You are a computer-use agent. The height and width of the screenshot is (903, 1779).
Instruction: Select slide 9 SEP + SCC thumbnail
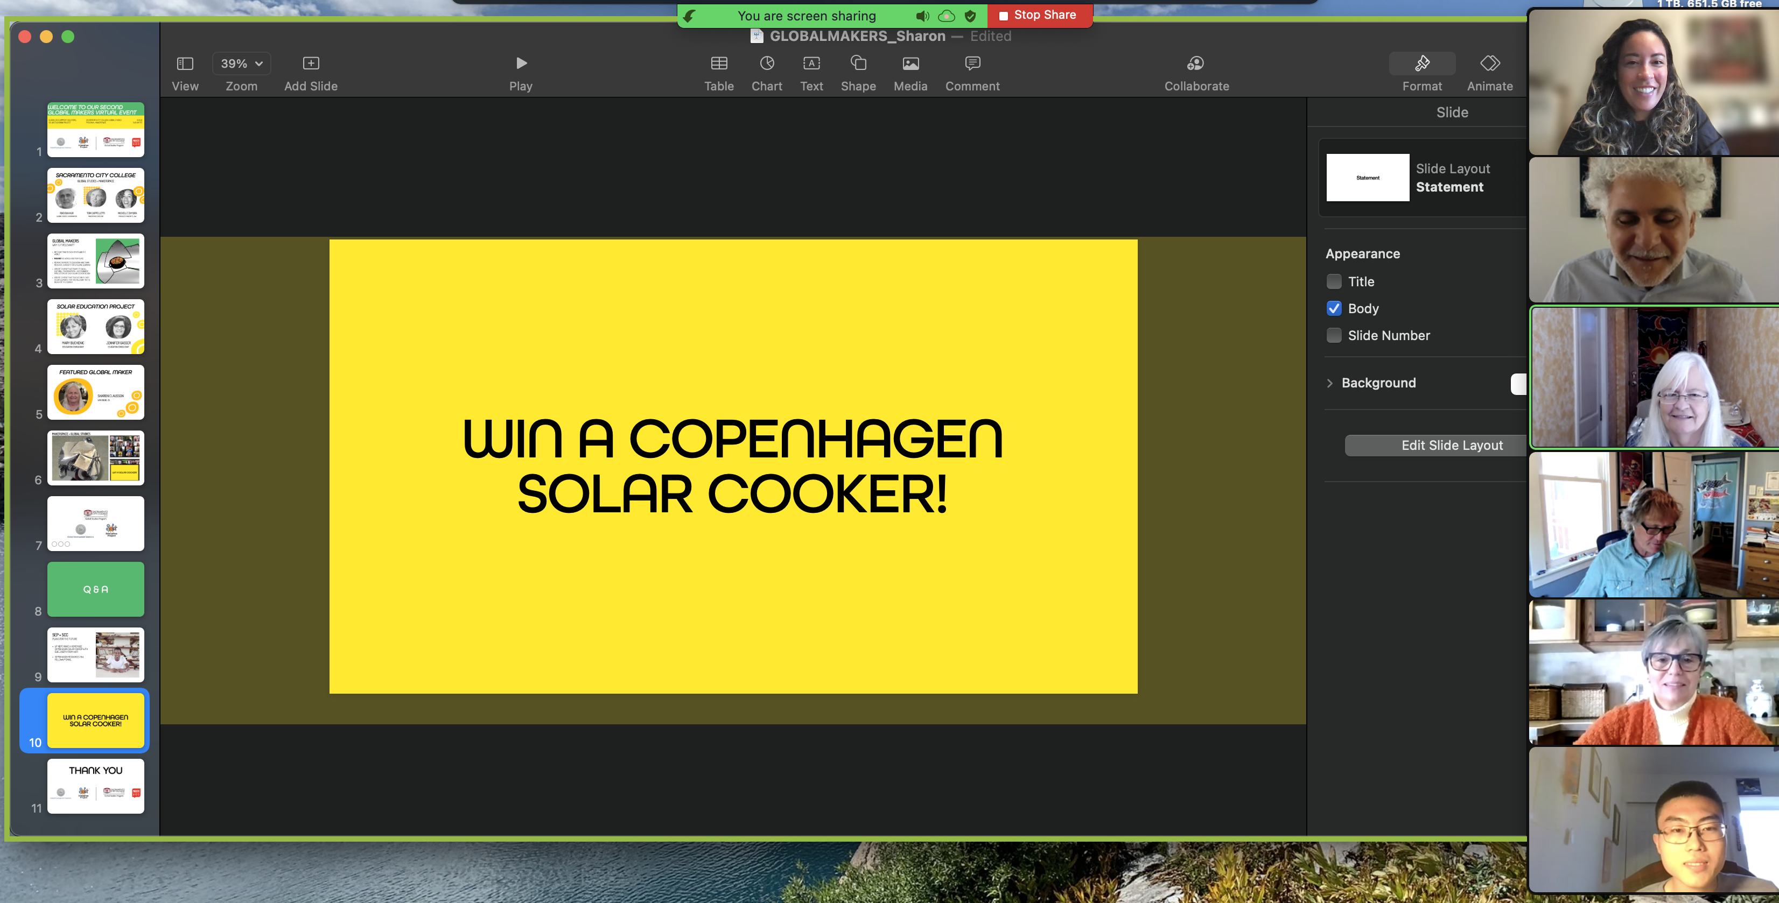click(x=95, y=654)
